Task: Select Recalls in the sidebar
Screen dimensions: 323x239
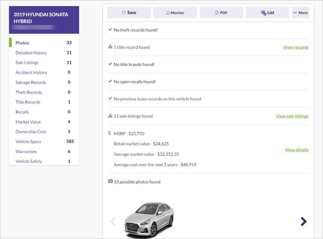Action: click(22, 112)
